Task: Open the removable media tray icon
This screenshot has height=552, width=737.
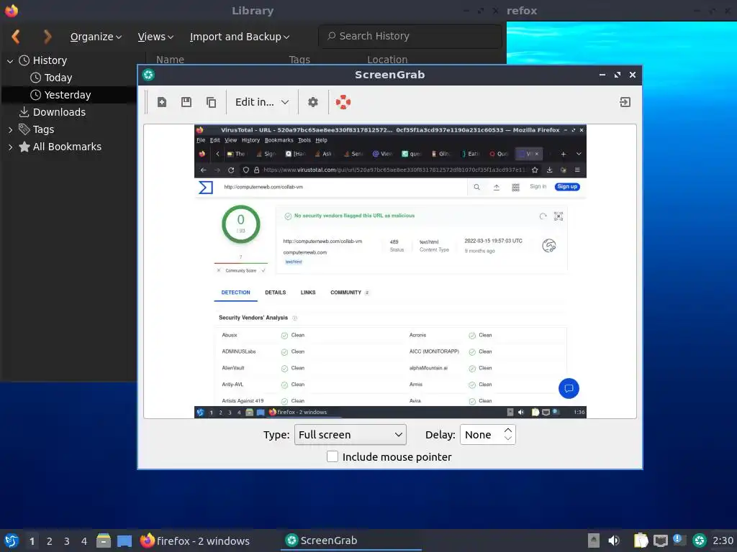Action: pos(594,540)
